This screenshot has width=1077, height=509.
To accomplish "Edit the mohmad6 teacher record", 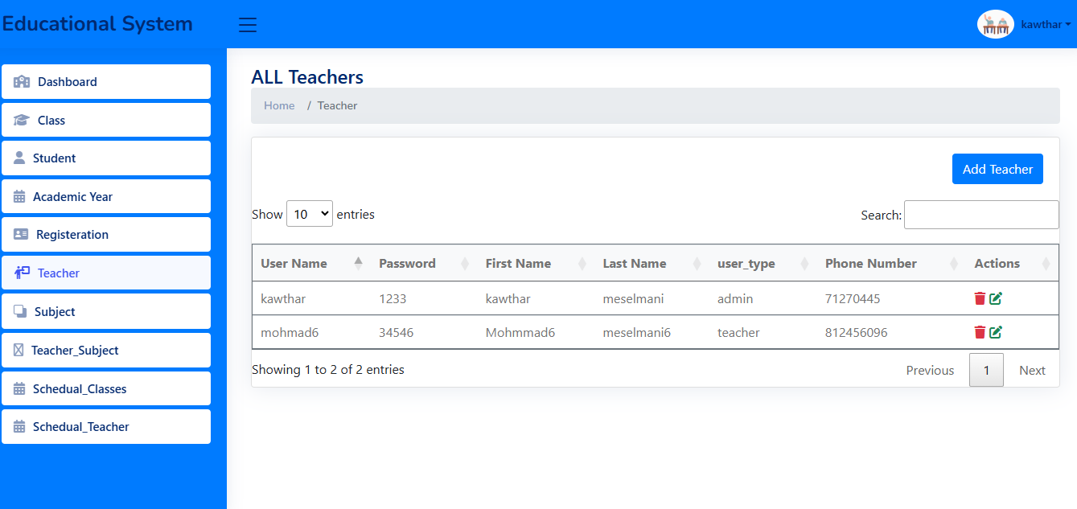I will [996, 332].
